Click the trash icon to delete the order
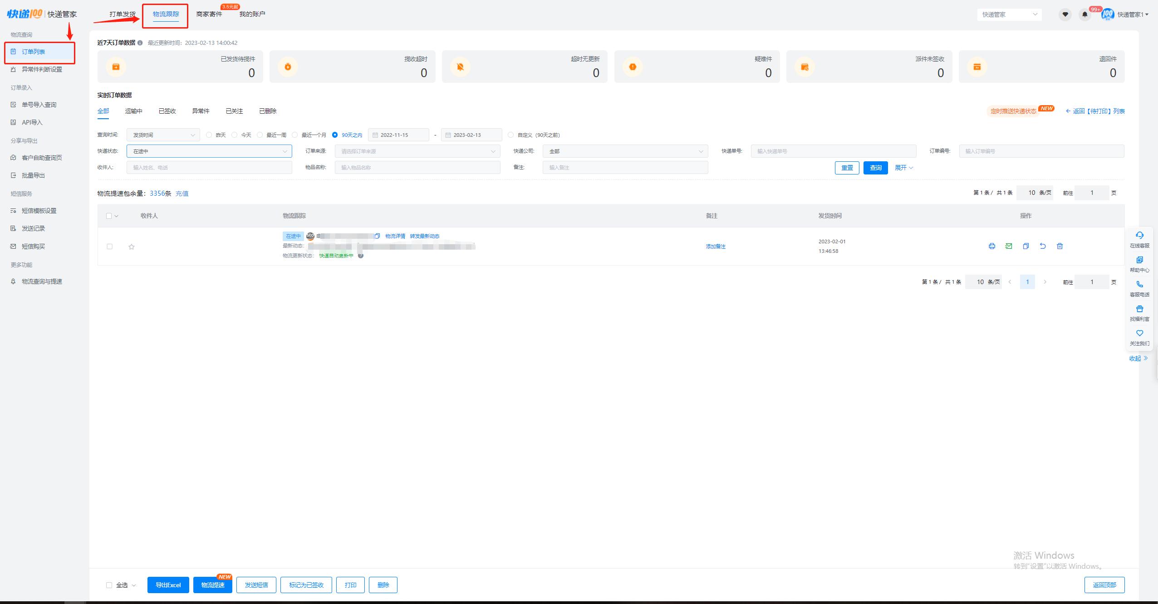 (x=1060, y=246)
